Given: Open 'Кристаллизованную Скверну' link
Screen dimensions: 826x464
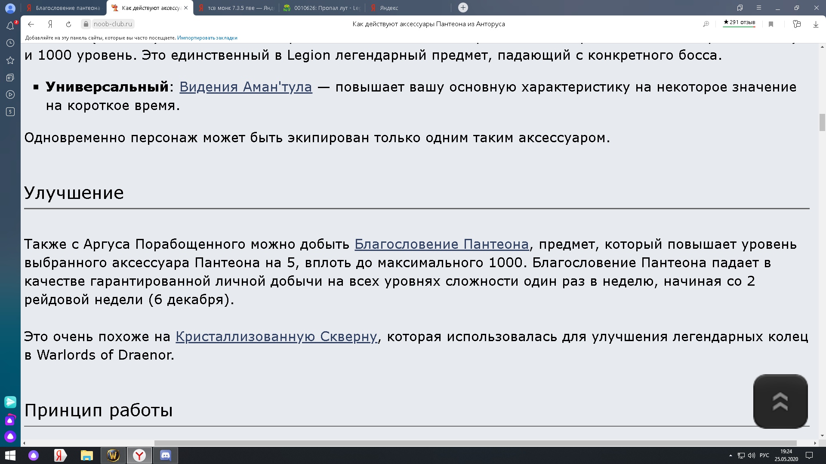Looking at the screenshot, I should pos(276,336).
